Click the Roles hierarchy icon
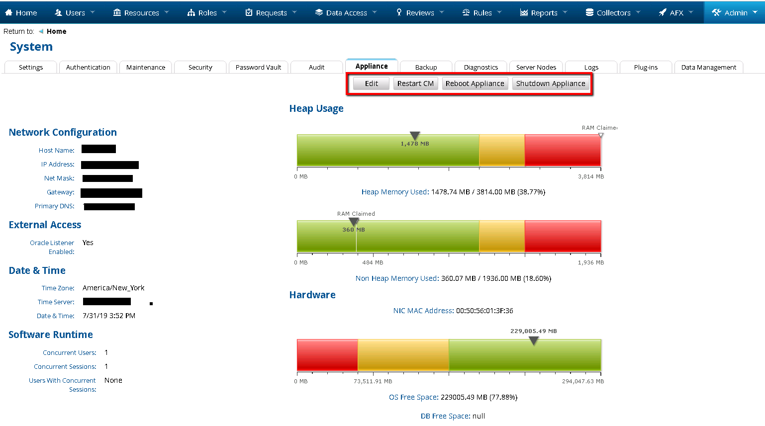The height and width of the screenshot is (426, 765). 191,12
